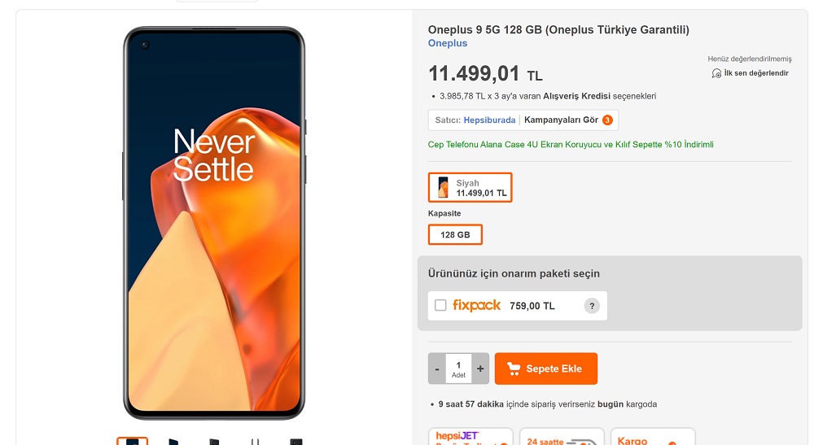814x445 pixels.
Task: Expand Kampanyaları Gör campaigns list
Action: point(561,120)
